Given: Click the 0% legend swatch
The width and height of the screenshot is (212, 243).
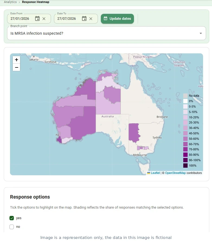Looking at the screenshot, I should 185,101.
